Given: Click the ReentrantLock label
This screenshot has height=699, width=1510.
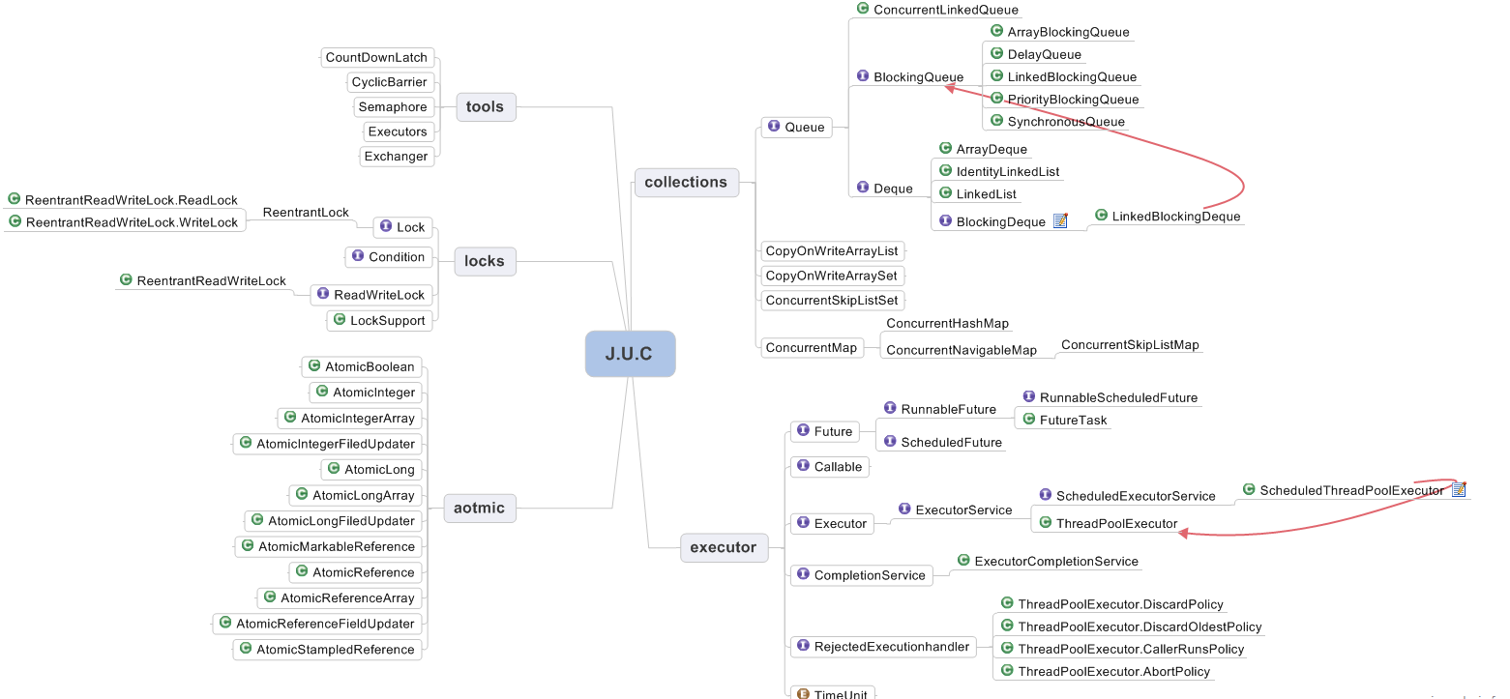Looking at the screenshot, I should tap(306, 212).
